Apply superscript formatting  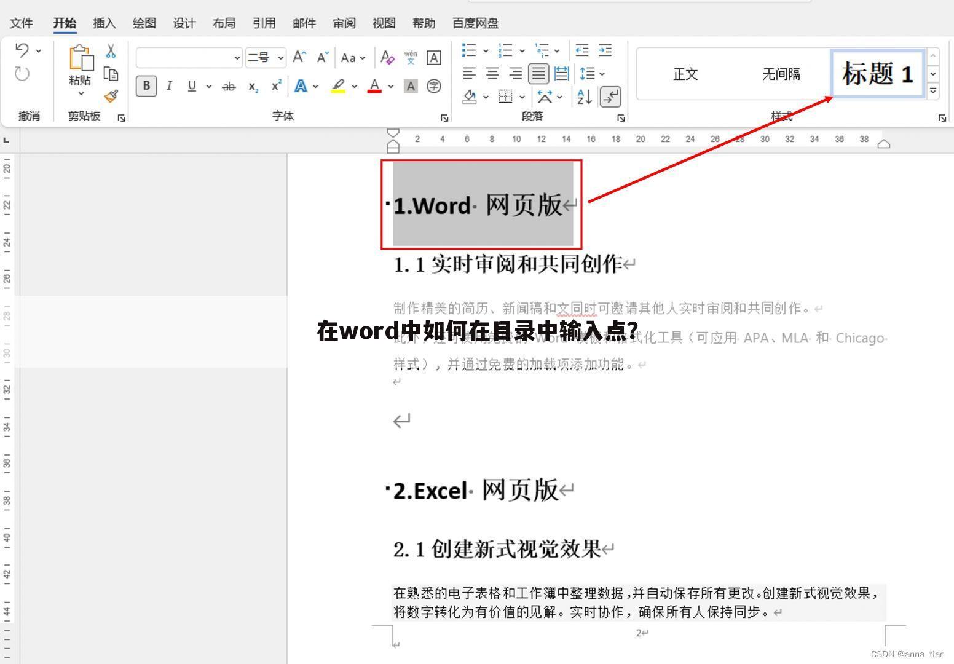pyautogui.click(x=277, y=86)
